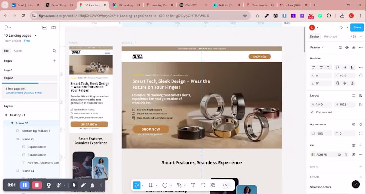The height and width of the screenshot is (194, 366).
Task: Open shape tool options dropdown arrow
Action: tap(171, 185)
